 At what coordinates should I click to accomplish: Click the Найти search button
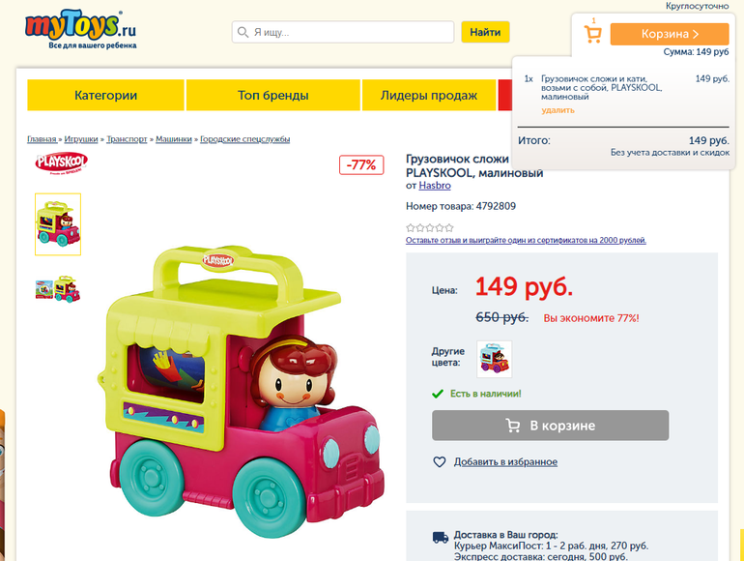(x=485, y=32)
